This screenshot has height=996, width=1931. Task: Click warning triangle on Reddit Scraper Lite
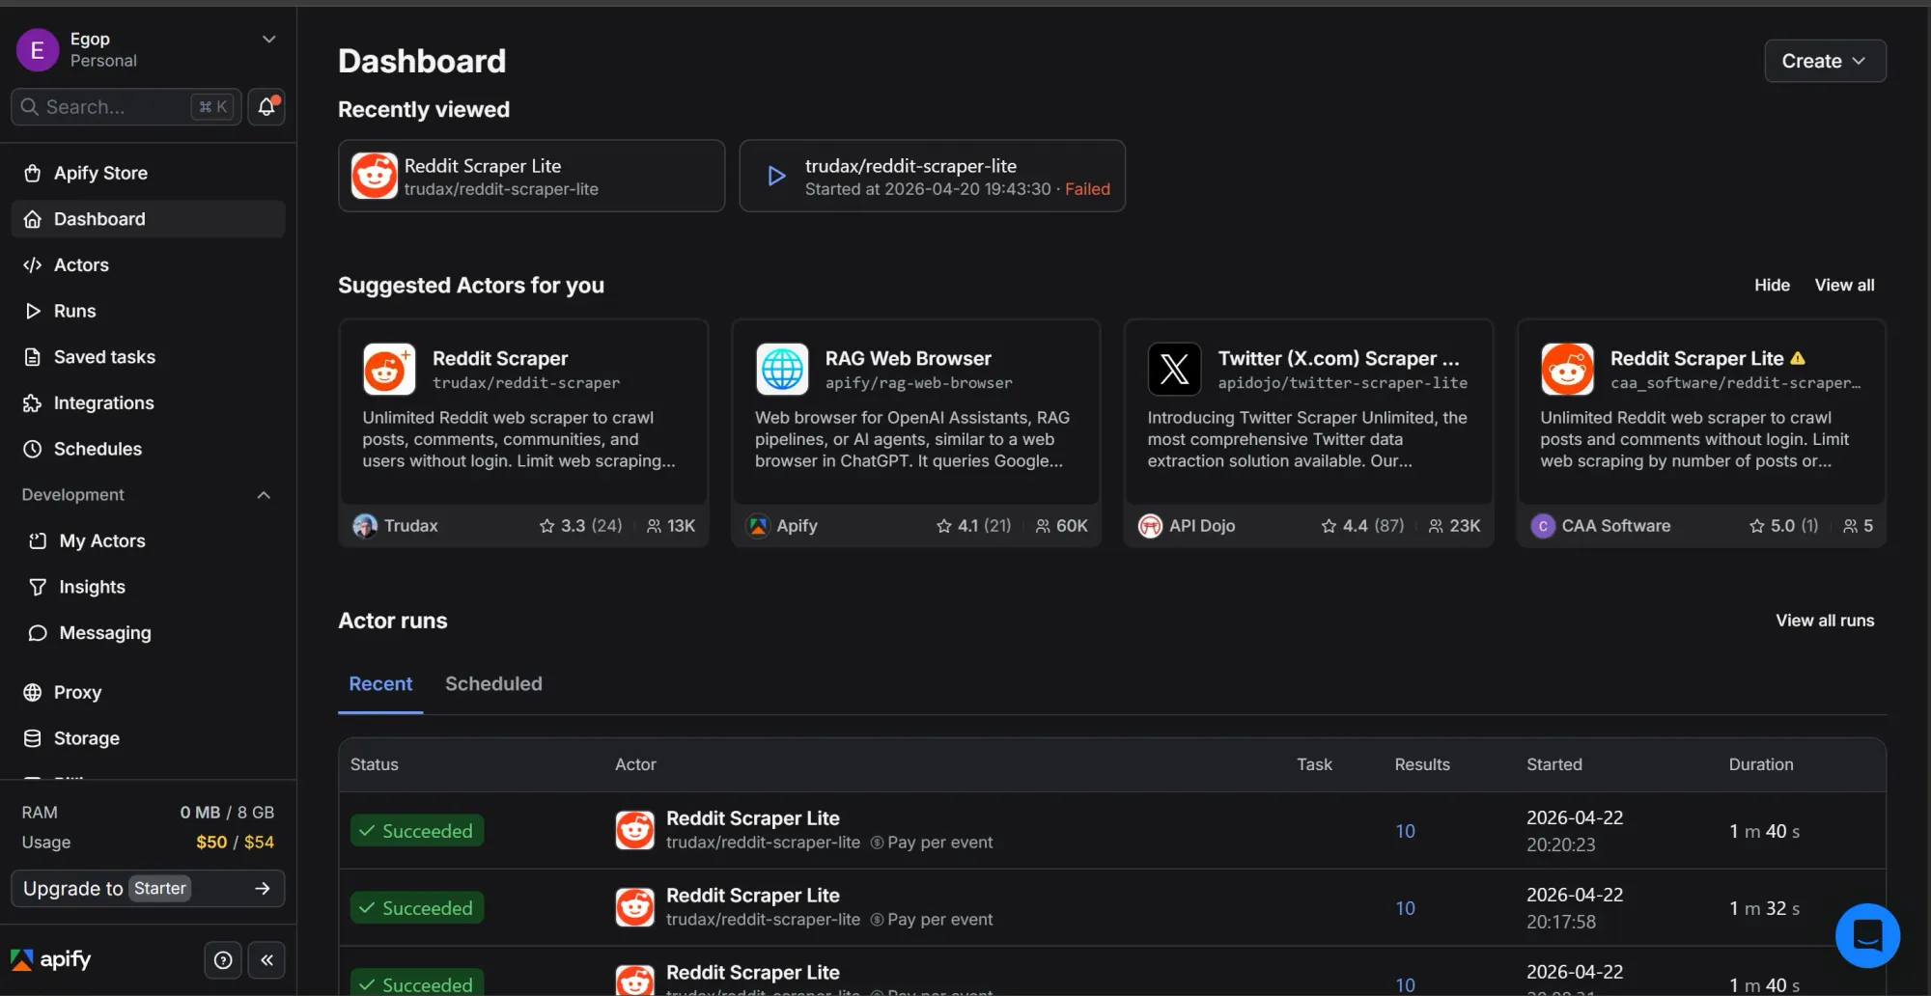click(1798, 358)
